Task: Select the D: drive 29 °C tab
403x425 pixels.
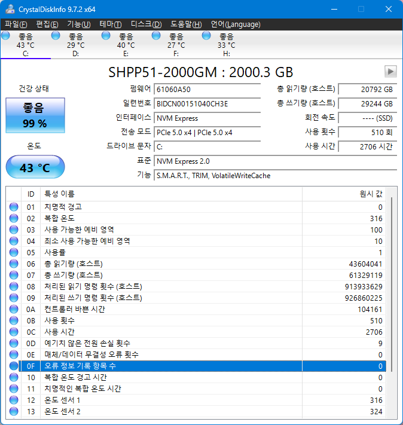Action: click(76, 45)
